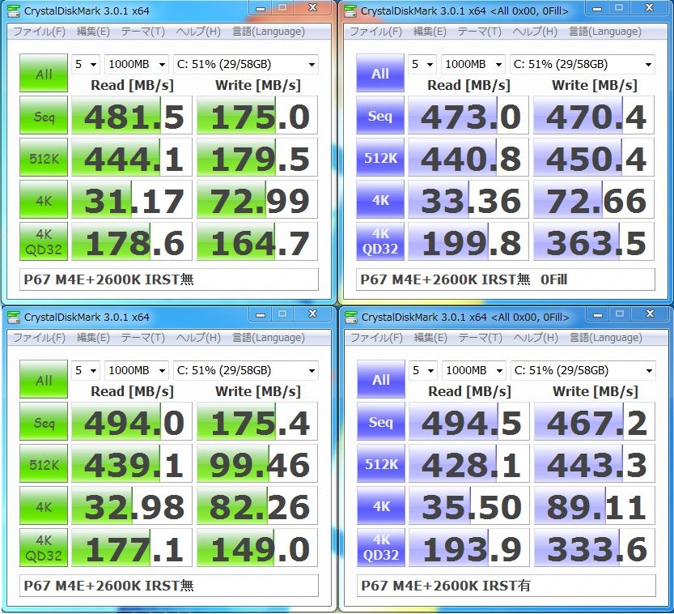Image resolution: width=674 pixels, height=614 pixels.
Task: Run 4K QD32 test in top-left green window
Action: tap(44, 241)
